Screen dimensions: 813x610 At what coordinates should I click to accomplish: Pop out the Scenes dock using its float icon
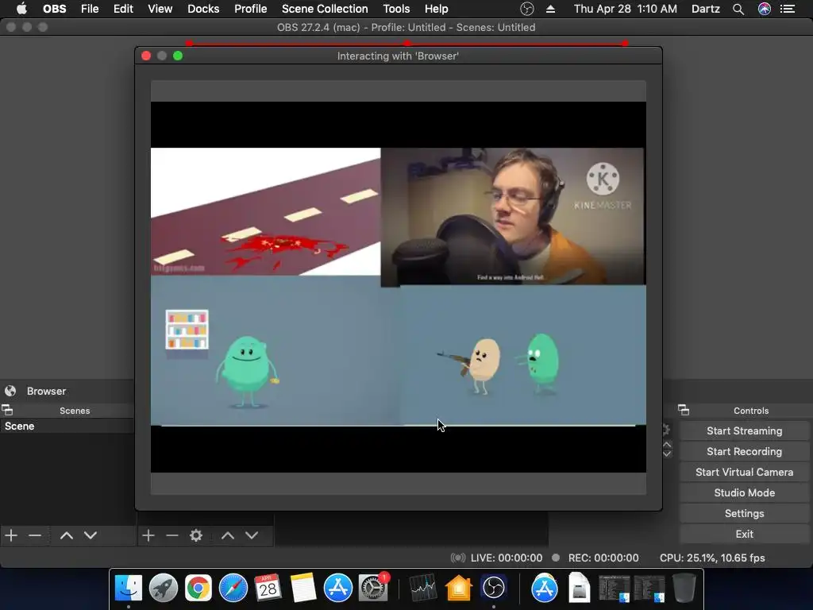(7, 411)
